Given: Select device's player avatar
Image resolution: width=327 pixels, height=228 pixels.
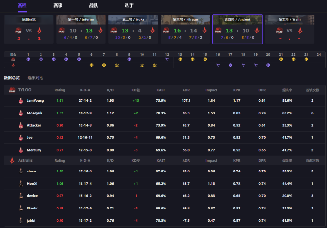Looking at the screenshot, I should pyautogui.click(x=21, y=195).
